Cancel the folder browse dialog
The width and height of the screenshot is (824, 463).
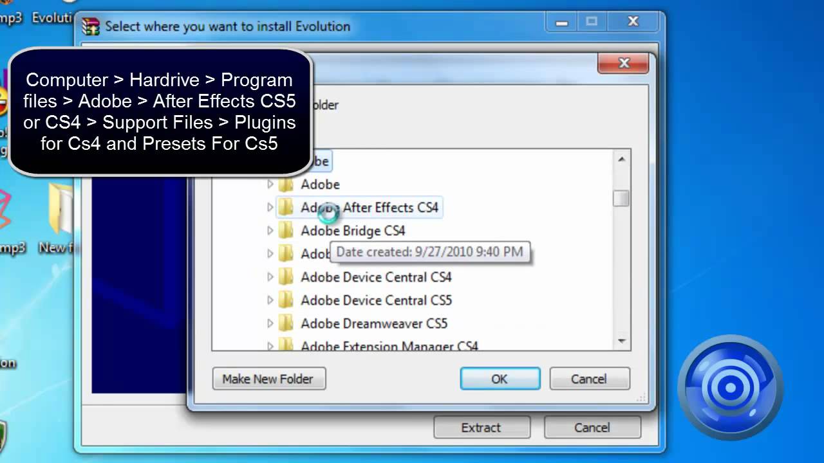point(590,379)
